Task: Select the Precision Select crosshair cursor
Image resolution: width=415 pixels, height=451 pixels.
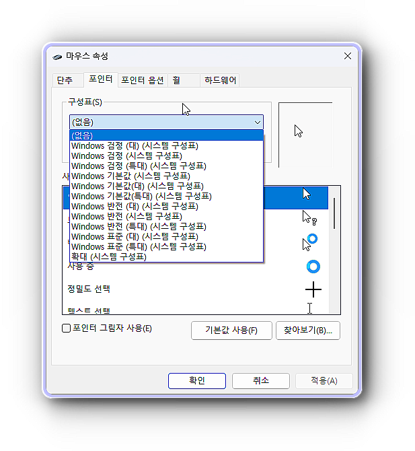Action: 313,289
